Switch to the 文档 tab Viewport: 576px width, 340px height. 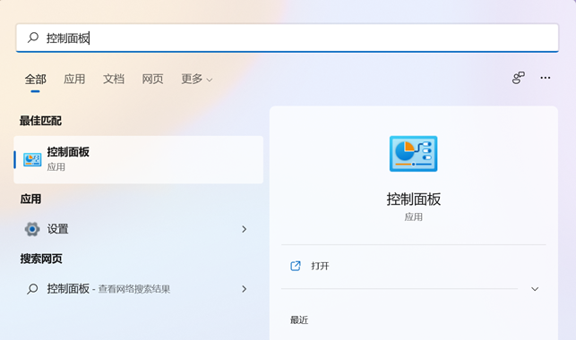114,79
